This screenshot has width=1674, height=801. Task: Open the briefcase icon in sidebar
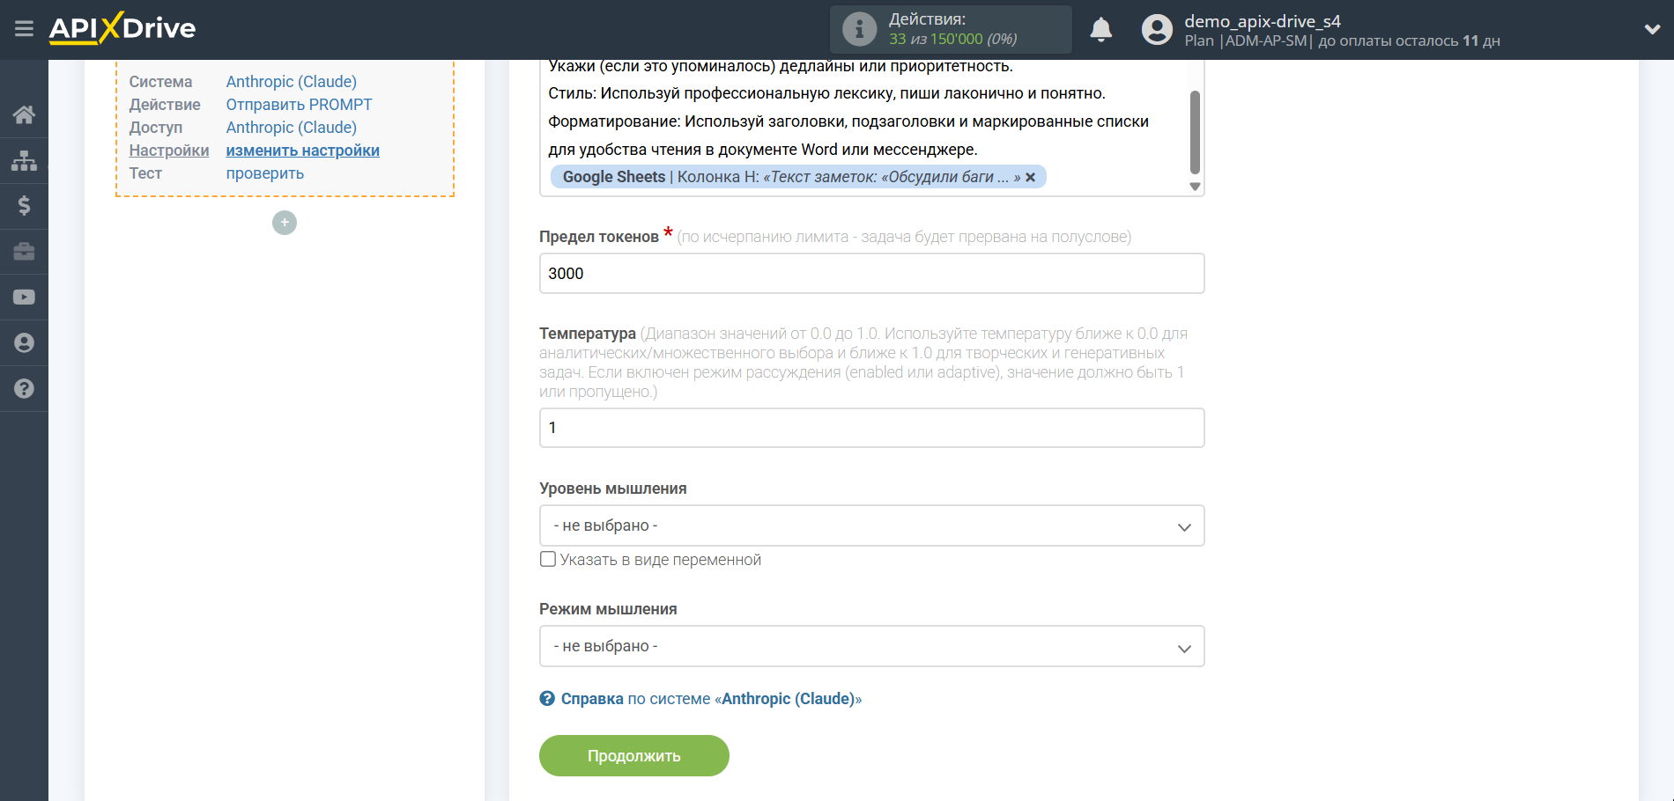tap(24, 252)
